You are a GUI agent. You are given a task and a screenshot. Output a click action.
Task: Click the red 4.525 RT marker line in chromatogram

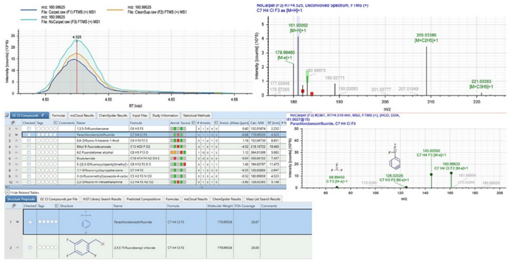pyautogui.click(x=77, y=67)
